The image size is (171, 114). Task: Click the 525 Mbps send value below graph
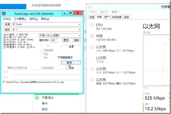[x=155, y=98]
